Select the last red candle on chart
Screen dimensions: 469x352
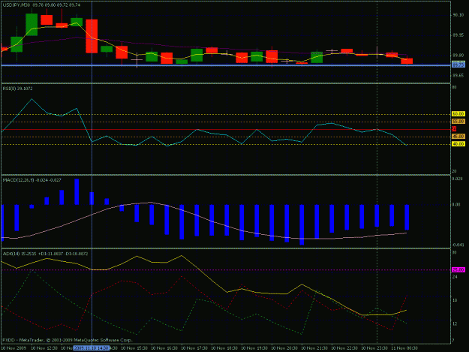point(407,61)
